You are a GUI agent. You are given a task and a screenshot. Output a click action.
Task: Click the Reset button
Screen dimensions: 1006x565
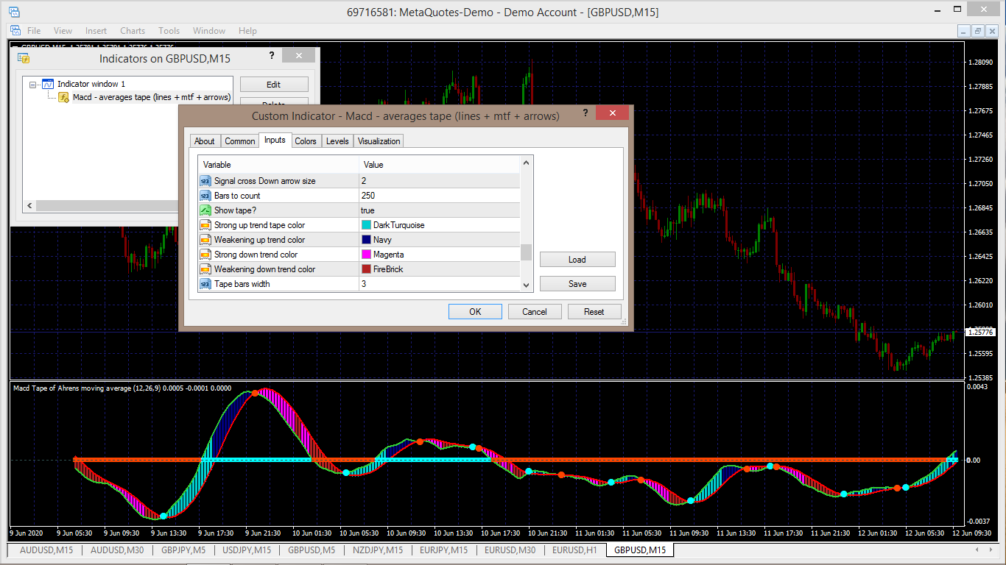pos(594,312)
